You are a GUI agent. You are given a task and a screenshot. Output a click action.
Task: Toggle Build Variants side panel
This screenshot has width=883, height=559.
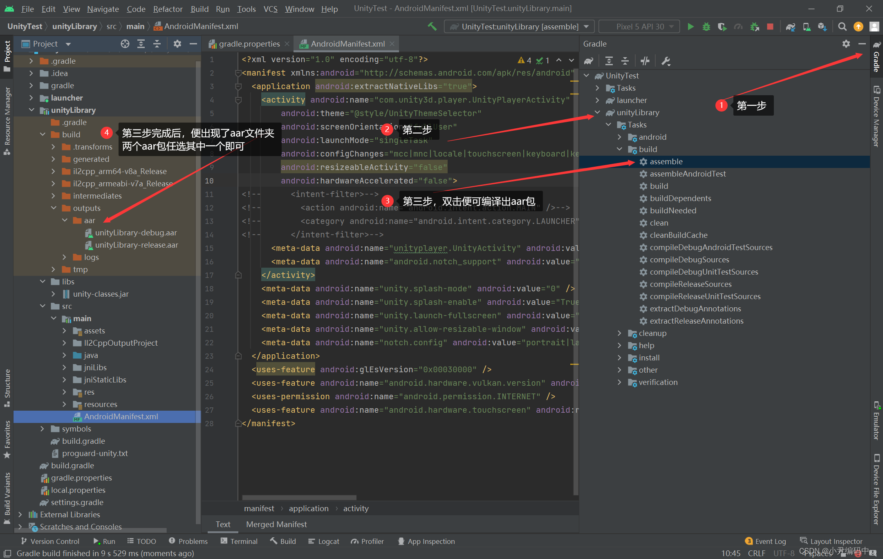coord(7,499)
